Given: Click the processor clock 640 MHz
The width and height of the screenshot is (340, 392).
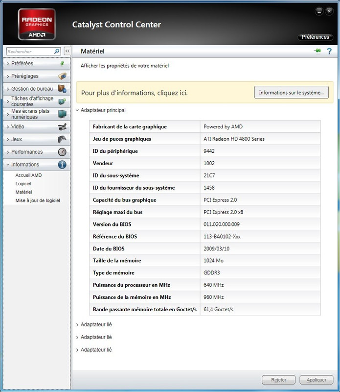Looking at the screenshot, I should pos(213,285).
